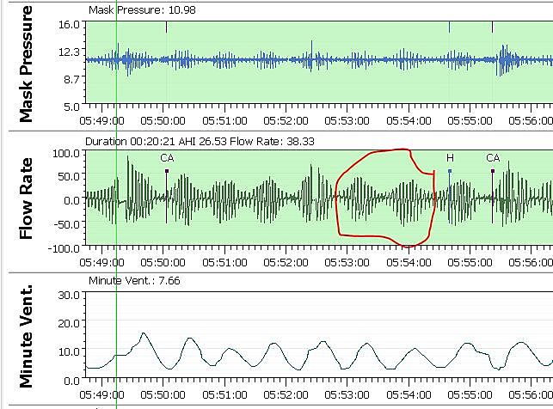Screen dimensions: 553x409
Task: Click the CA marker after 05:55:00
Action: point(492,170)
